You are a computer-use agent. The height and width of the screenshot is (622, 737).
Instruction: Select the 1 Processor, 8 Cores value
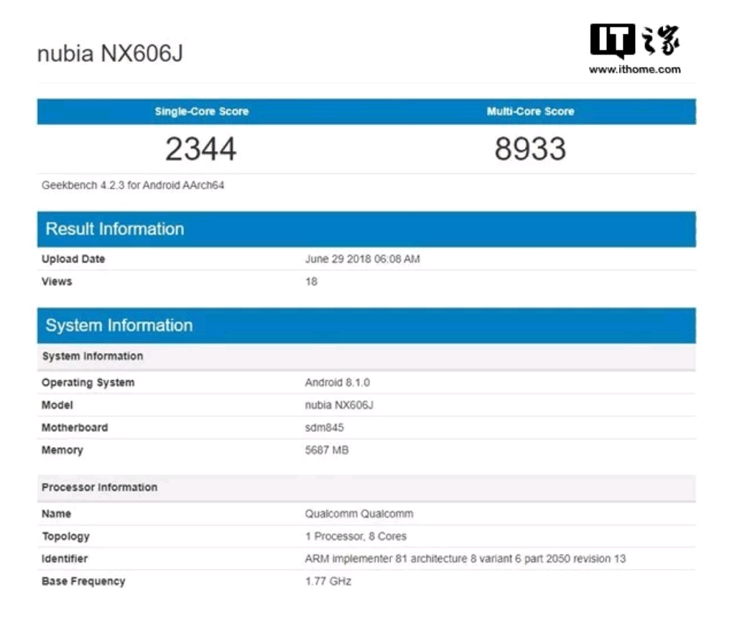pos(356,536)
